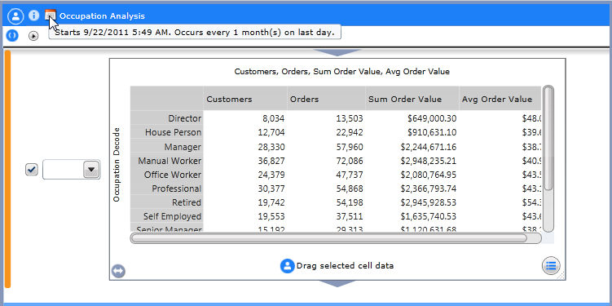The width and height of the screenshot is (612, 306).
Task: Click the horizontal scrollbar under the grid
Action: [336, 238]
